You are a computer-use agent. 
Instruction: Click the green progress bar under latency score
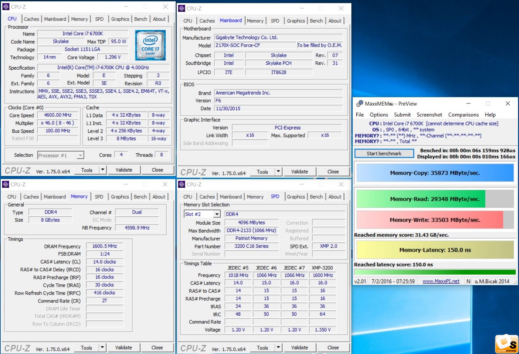pyautogui.click(x=435, y=272)
